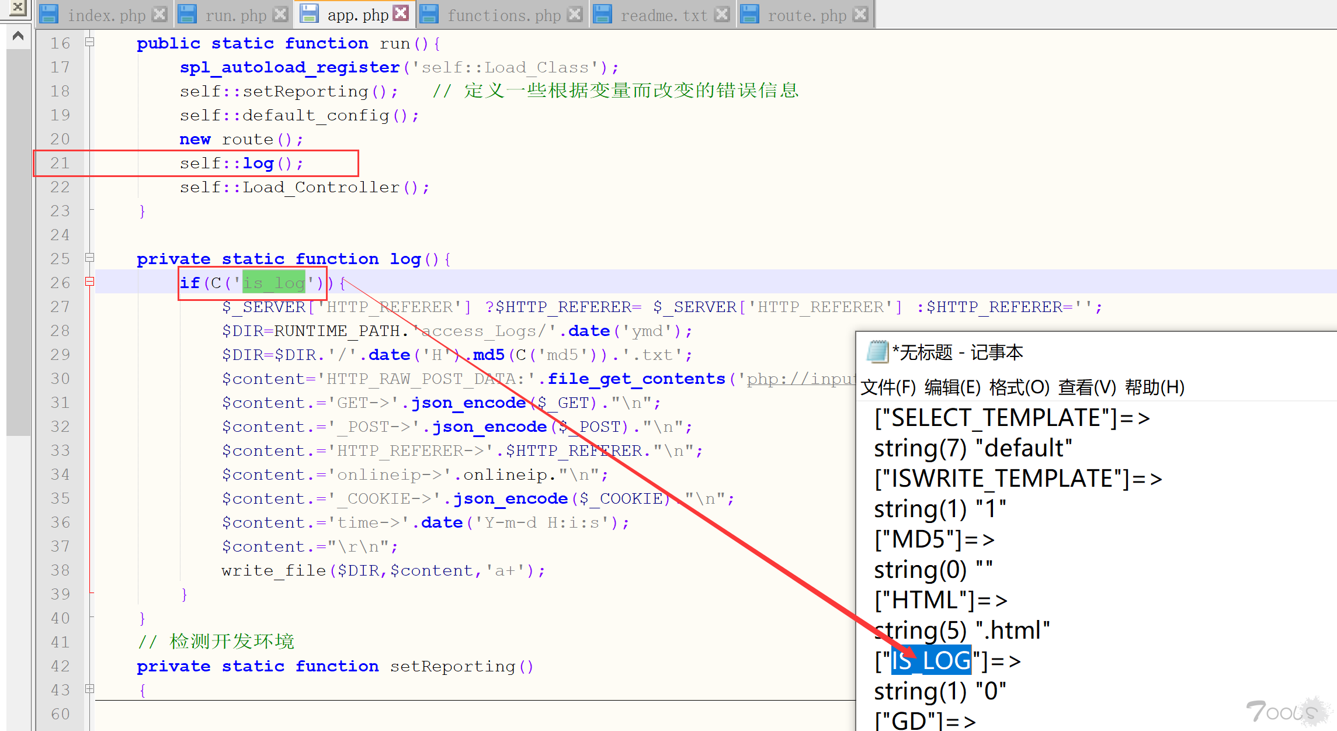This screenshot has height=731, width=1337.
Task: Click the save icon on functions.php tab
Action: click(x=429, y=14)
